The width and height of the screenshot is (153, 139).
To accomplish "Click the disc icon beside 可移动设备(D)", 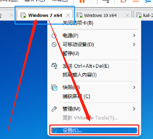I will [x=54, y=45].
